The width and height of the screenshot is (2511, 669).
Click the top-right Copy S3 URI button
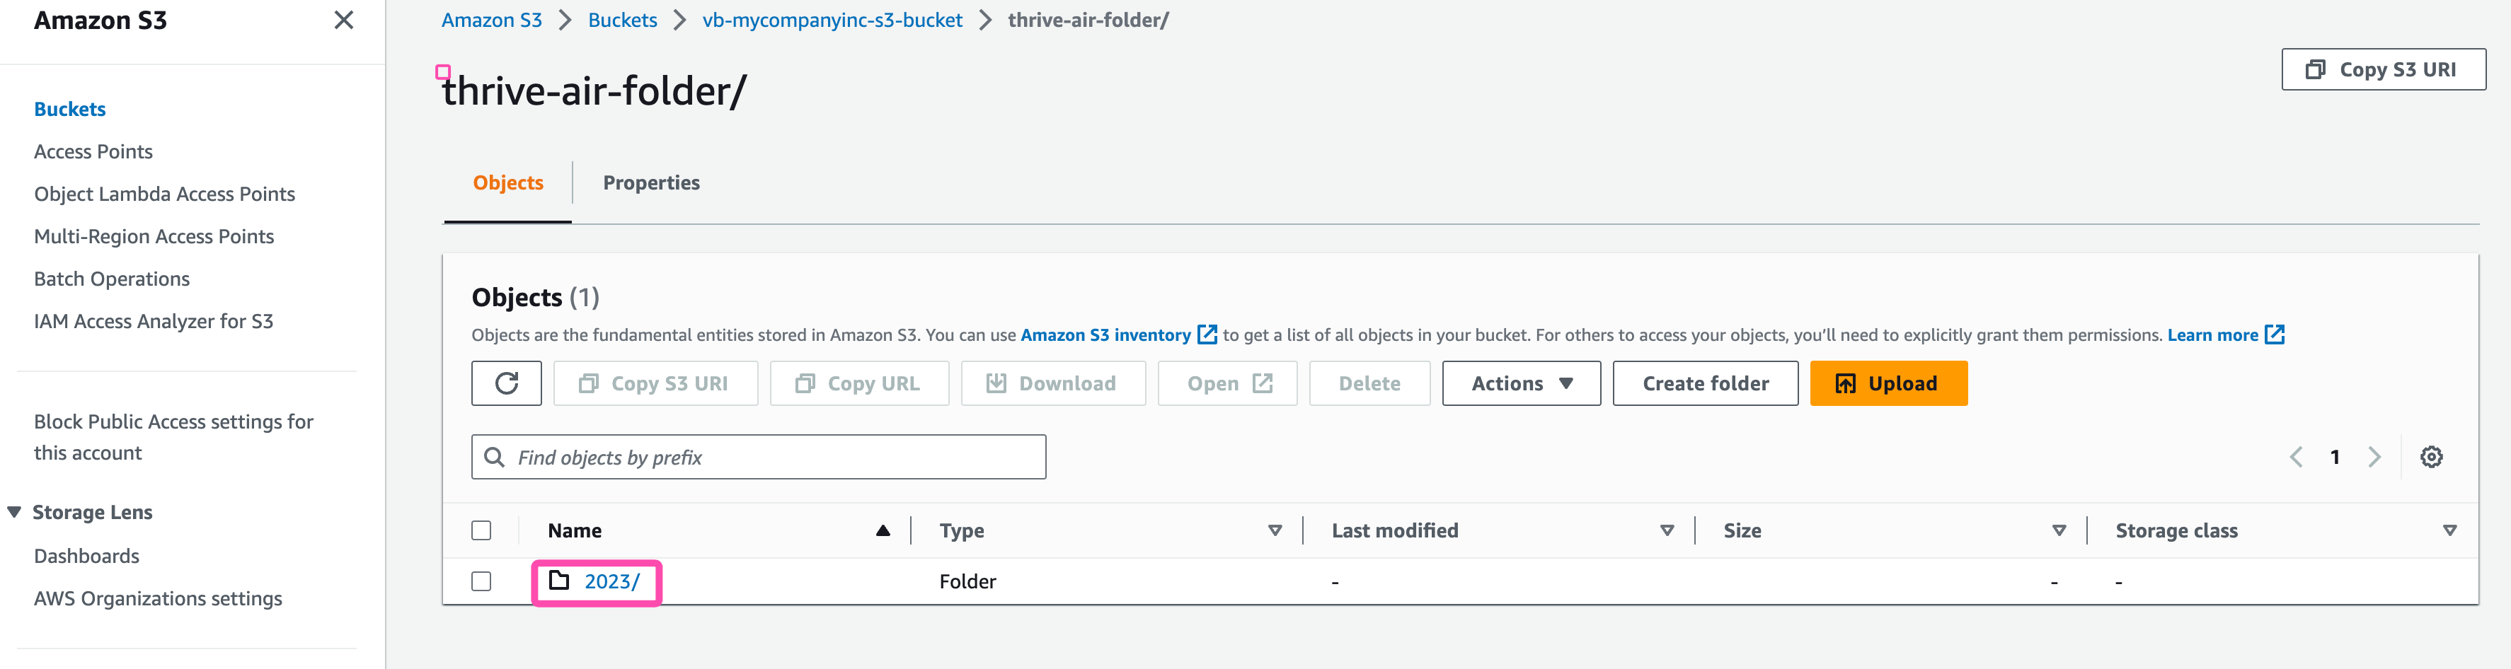tap(2384, 69)
